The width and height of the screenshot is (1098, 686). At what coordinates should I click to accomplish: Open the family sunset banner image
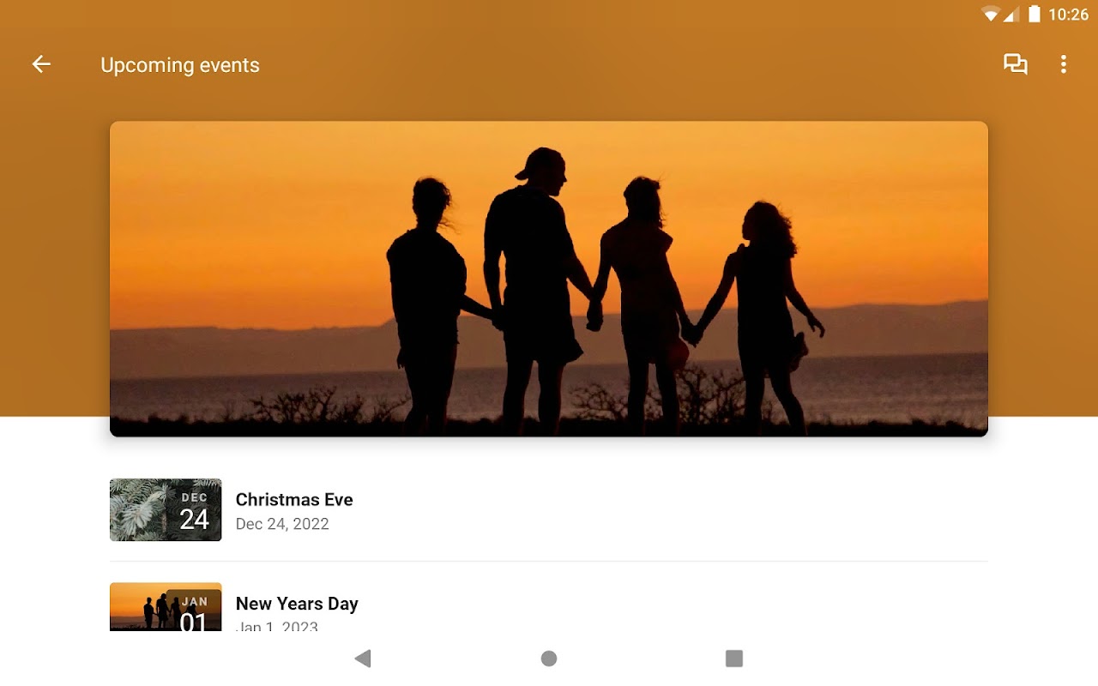(549, 279)
